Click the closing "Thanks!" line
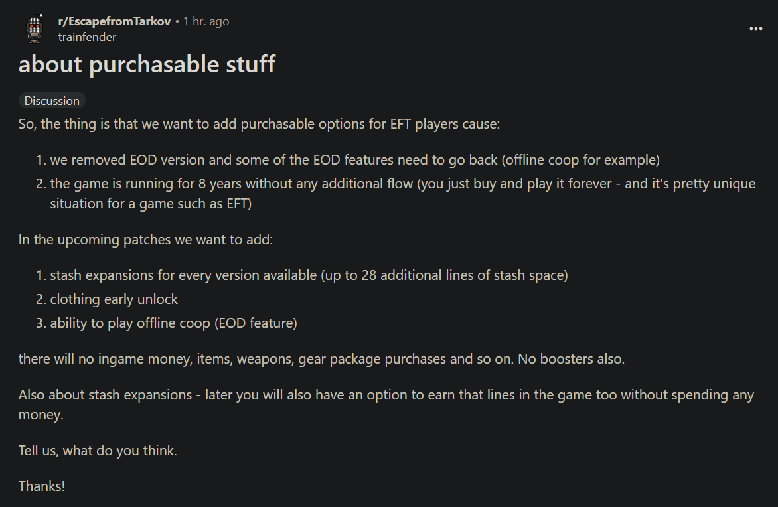 [42, 486]
